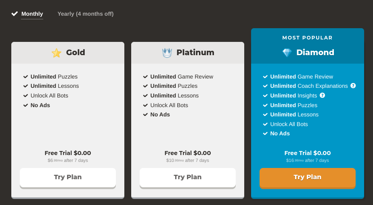Viewport: 373px width, 205px height.
Task: Click the Platinum crown icon
Action: click(x=167, y=53)
